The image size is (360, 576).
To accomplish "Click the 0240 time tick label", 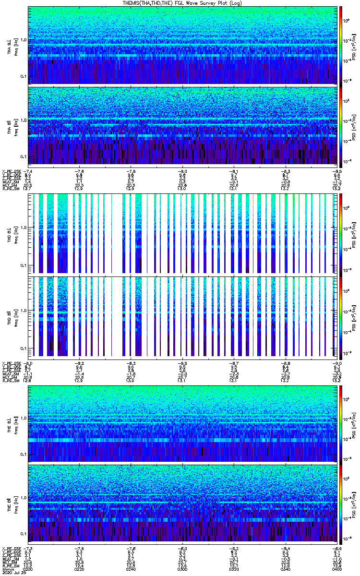I will 131,569.
